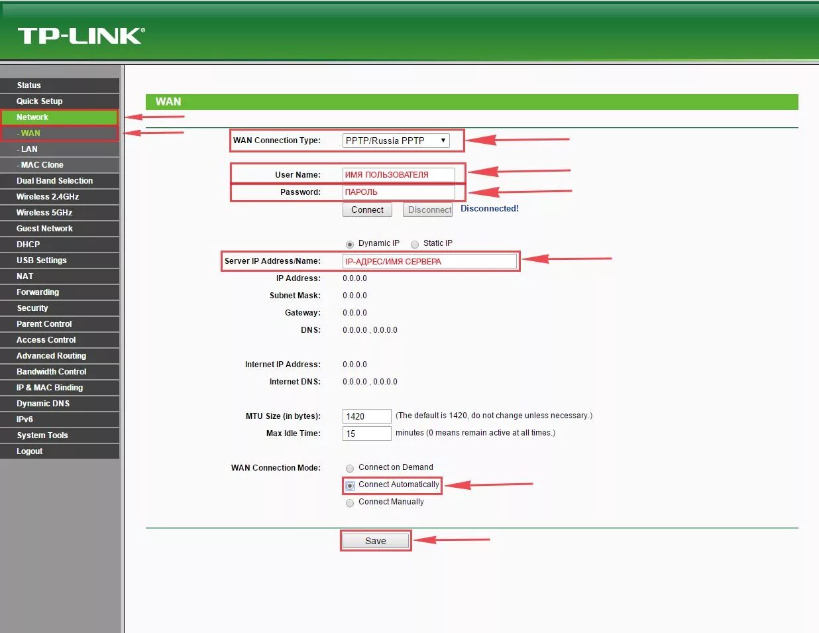This screenshot has width=819, height=633.
Task: Select Connect Automatically mode
Action: [x=350, y=485]
